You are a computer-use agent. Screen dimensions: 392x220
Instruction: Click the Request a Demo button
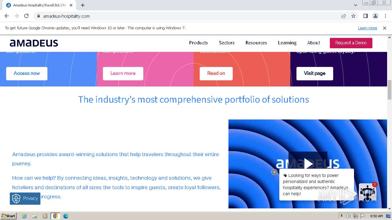(351, 43)
